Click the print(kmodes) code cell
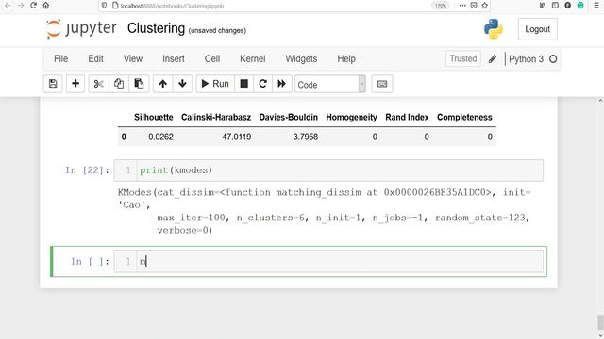The height and width of the screenshot is (339, 604). pos(328,170)
